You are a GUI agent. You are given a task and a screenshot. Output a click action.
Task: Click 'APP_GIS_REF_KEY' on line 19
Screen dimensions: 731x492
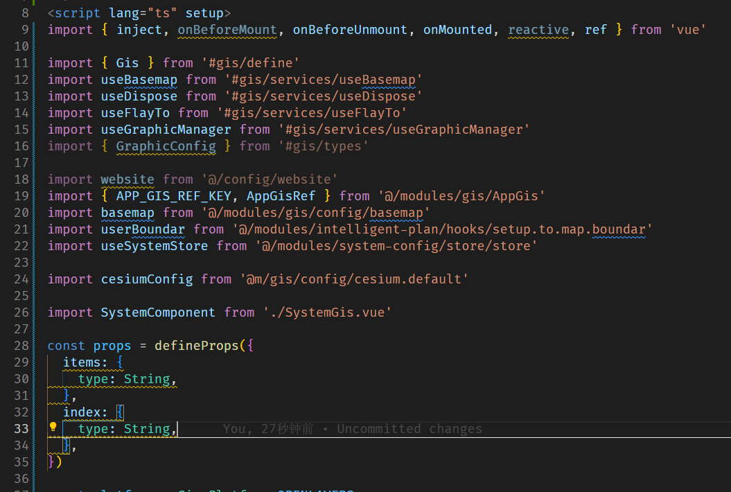173,196
